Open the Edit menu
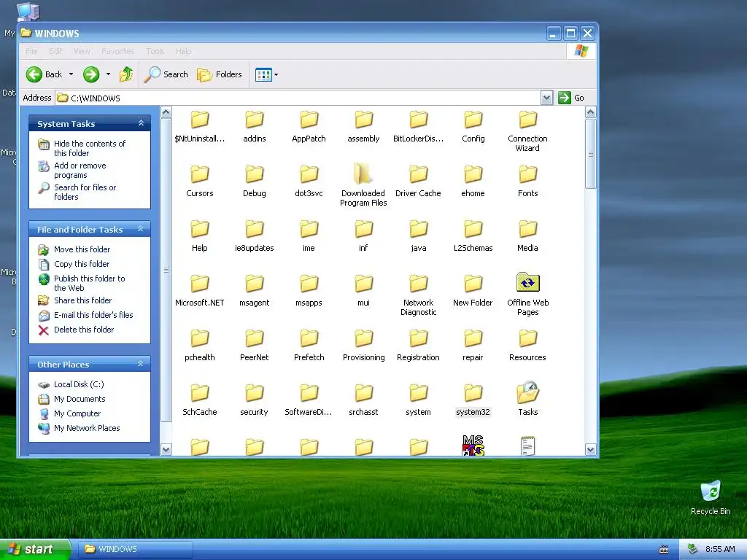747x560 pixels. coord(55,51)
